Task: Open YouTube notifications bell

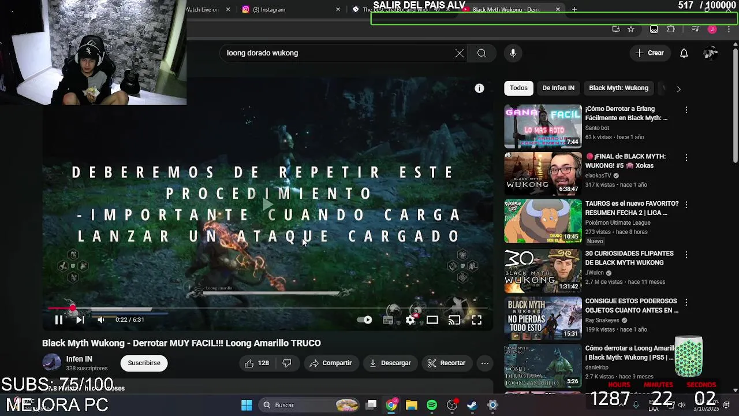Action: 684,53
